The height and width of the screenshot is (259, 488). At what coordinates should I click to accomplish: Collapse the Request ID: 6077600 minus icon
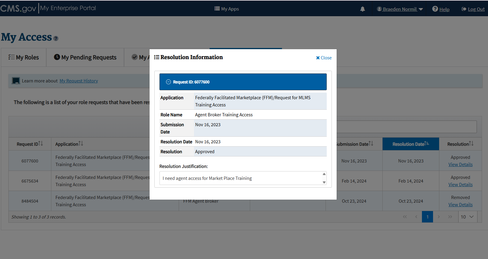[168, 82]
